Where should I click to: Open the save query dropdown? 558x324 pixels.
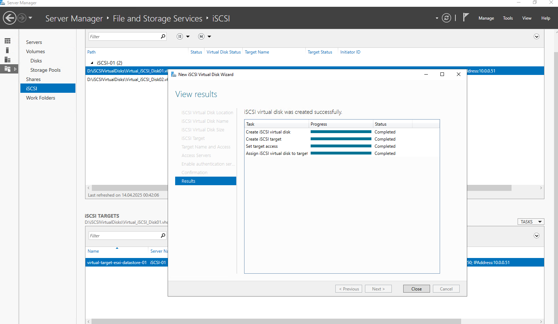(205, 36)
